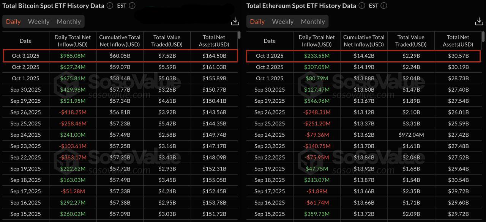Screen dimensions: 486x222
Task: Click Bitcoin Daily Total Net Inflow header
Action: point(73,41)
